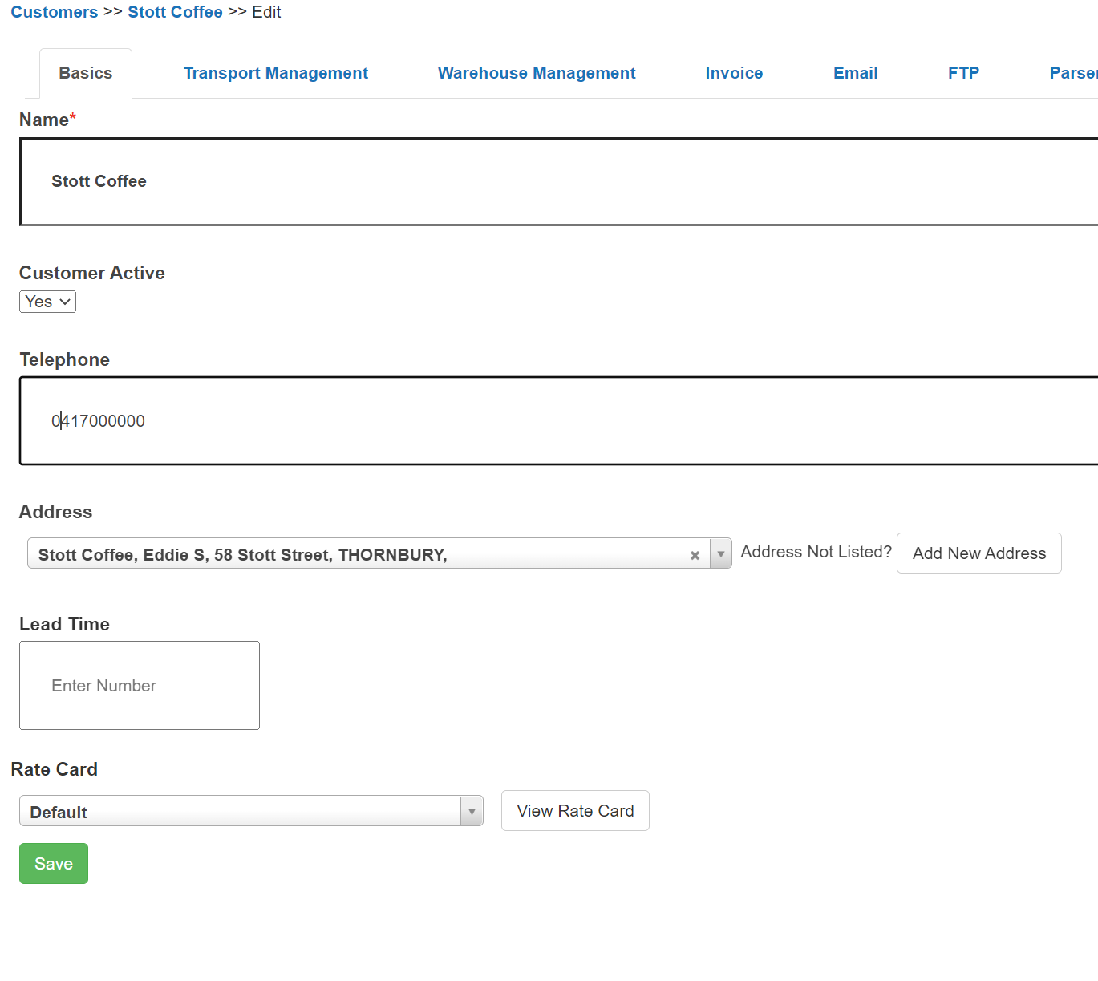Screen dimensions: 1098x981
Task: Go to the Invoice tab
Action: pyautogui.click(x=733, y=73)
